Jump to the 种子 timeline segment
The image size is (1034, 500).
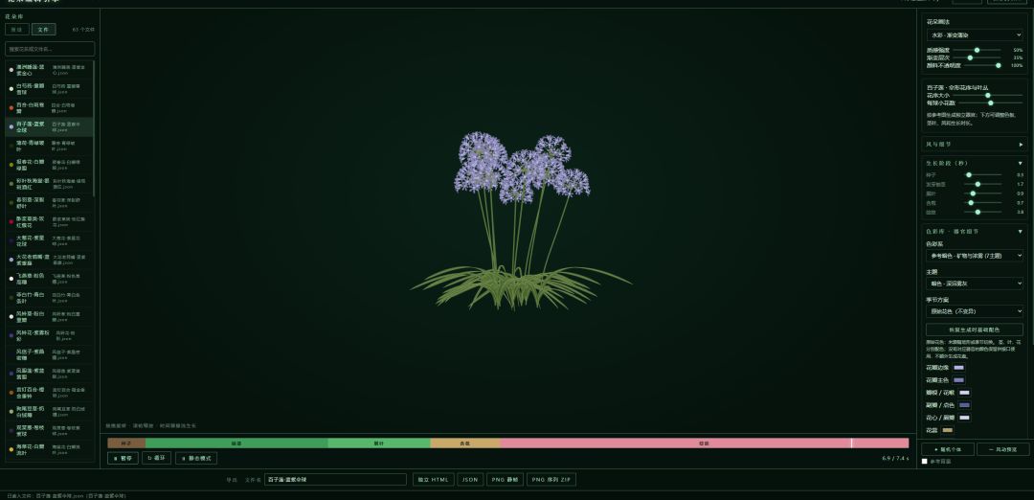click(x=126, y=443)
